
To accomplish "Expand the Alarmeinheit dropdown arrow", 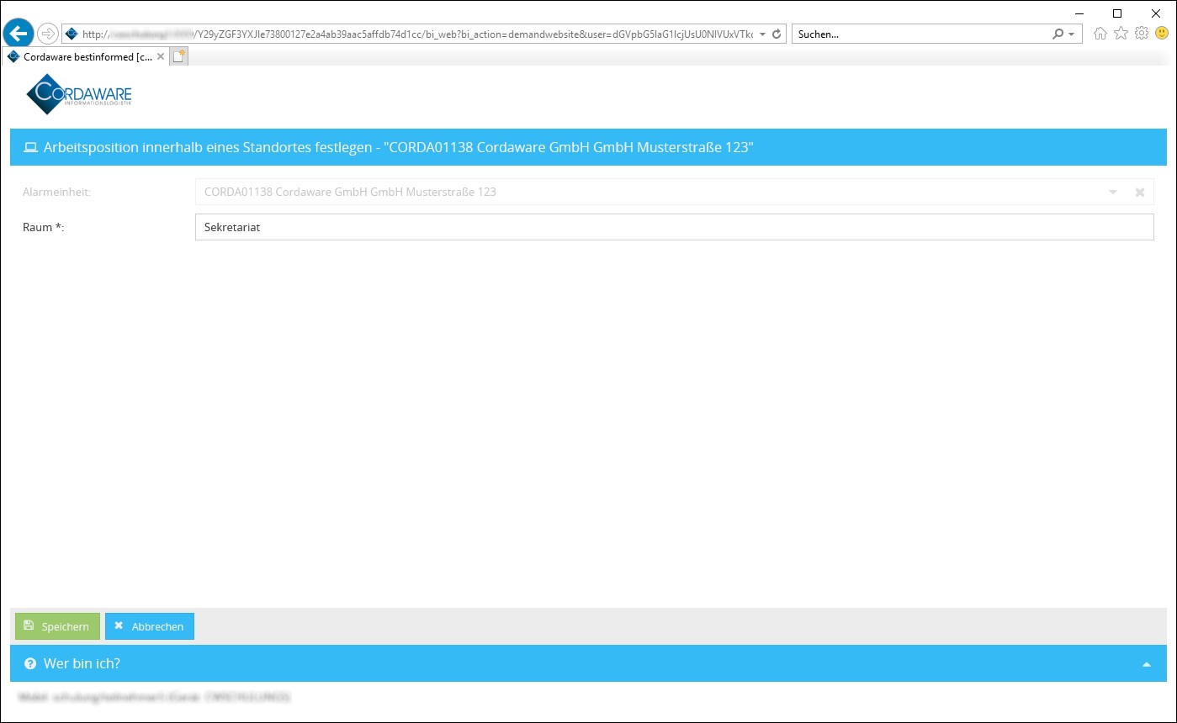I will pos(1113,193).
